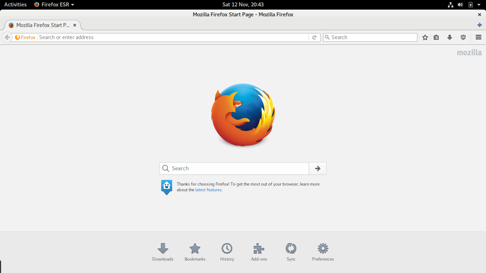Click the Firefox identity icon in the address bar
Screen dimensions: 486x273
tap(25, 37)
